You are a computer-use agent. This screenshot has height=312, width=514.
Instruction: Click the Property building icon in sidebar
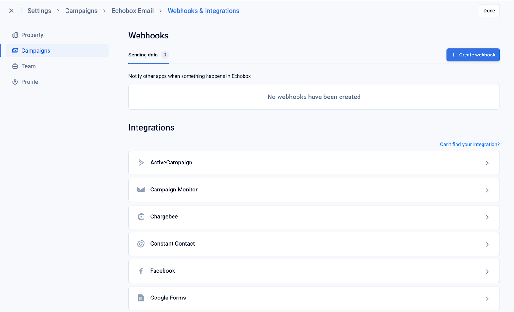coord(15,35)
